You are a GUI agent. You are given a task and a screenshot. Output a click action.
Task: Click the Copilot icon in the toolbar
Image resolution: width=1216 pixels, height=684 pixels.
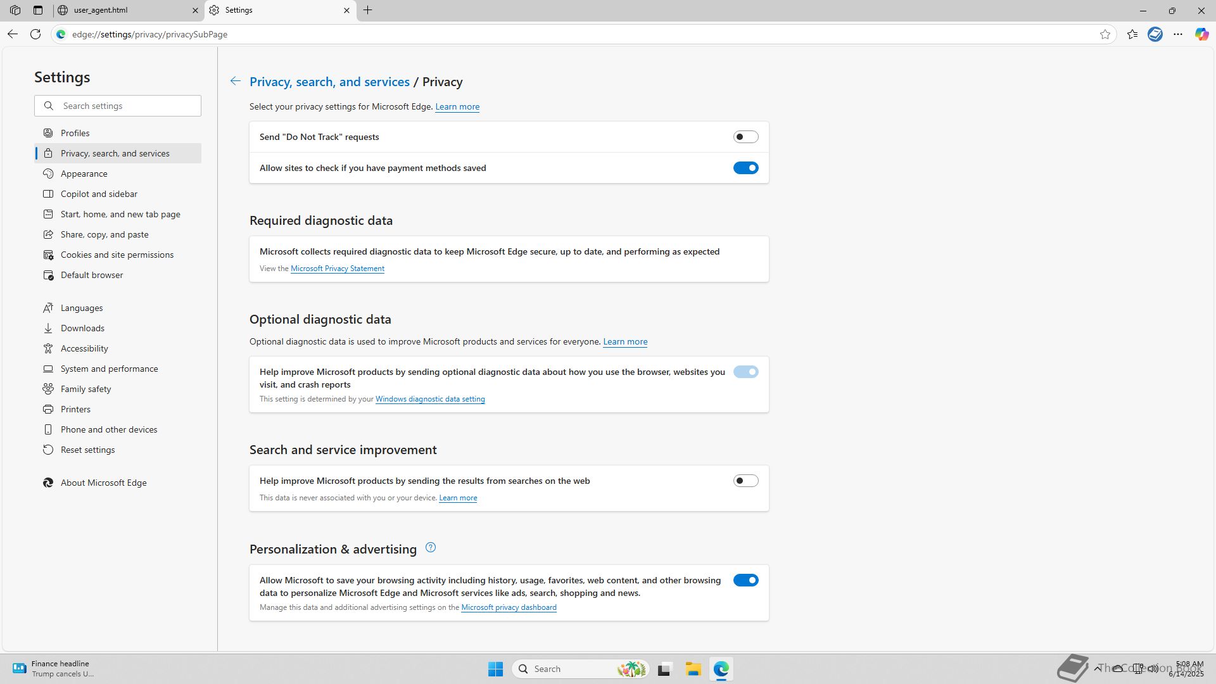pos(1201,34)
